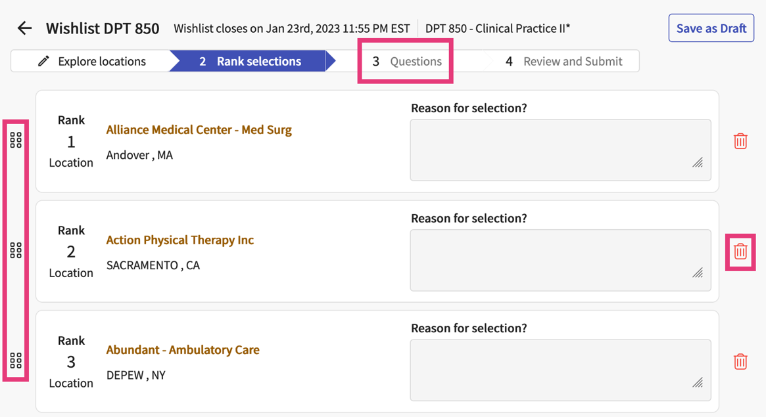Open step 3 Questions

pos(406,61)
